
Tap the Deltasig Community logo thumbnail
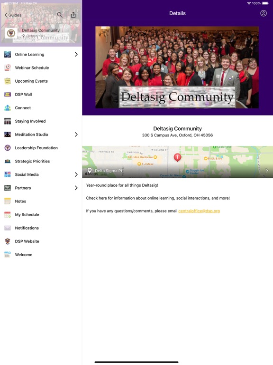click(11, 33)
